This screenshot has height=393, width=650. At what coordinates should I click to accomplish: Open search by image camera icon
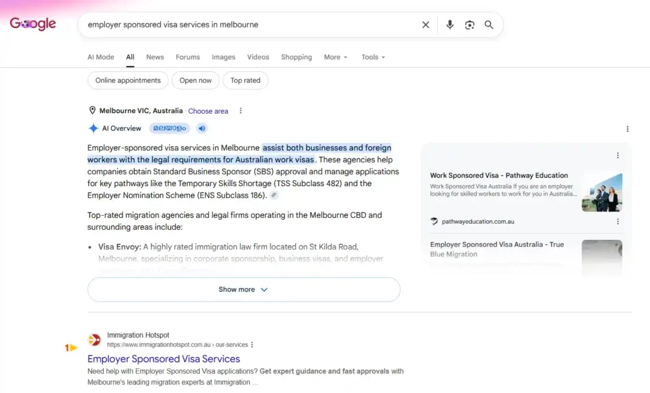click(x=469, y=25)
